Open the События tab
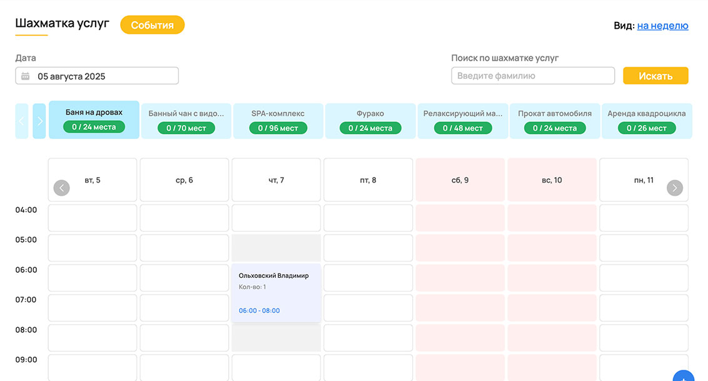This screenshot has height=381, width=708. 152,25
